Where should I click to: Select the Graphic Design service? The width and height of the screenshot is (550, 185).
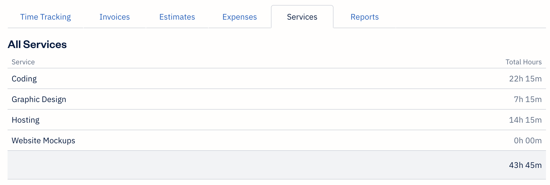[39, 99]
